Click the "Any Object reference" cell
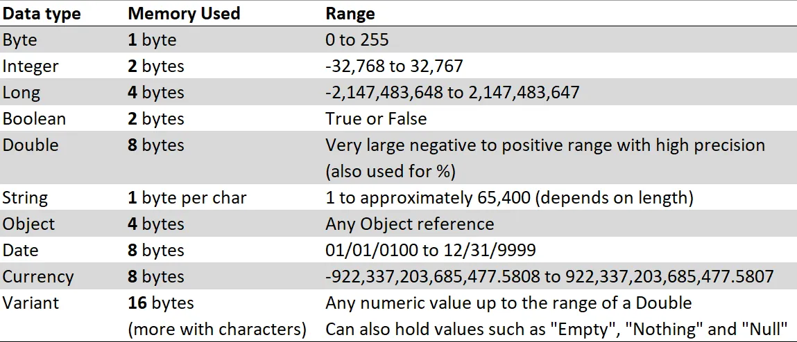This screenshot has width=797, height=342. (409, 224)
